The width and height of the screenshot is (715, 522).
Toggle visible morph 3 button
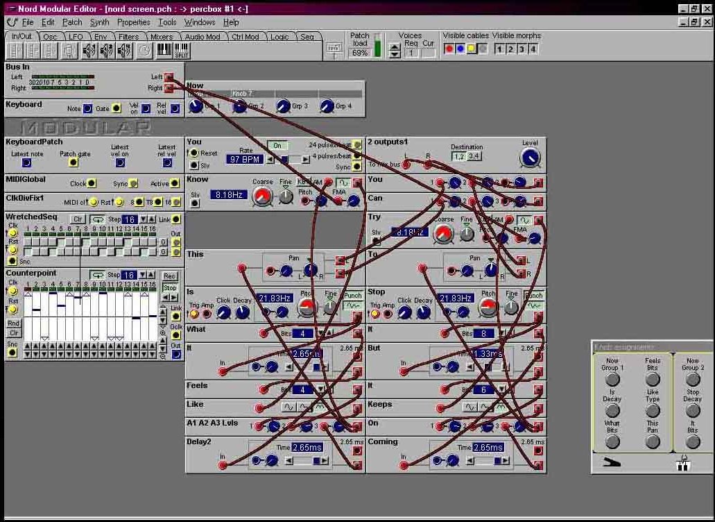[x=522, y=49]
